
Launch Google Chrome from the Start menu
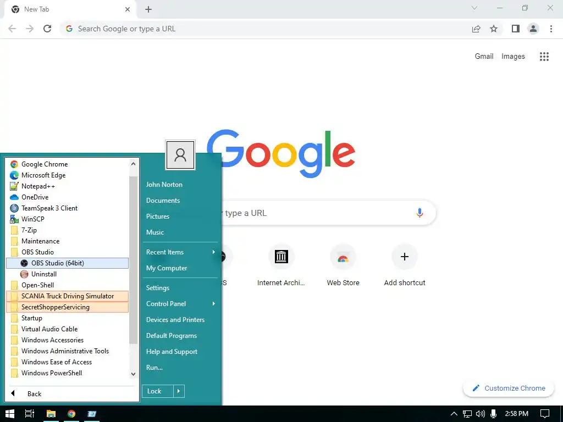click(x=67, y=164)
